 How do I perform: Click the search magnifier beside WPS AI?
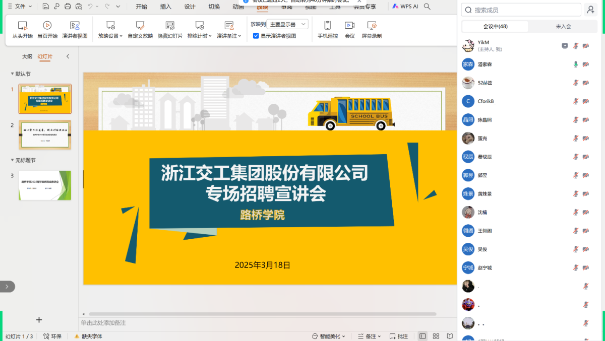pyautogui.click(x=427, y=7)
